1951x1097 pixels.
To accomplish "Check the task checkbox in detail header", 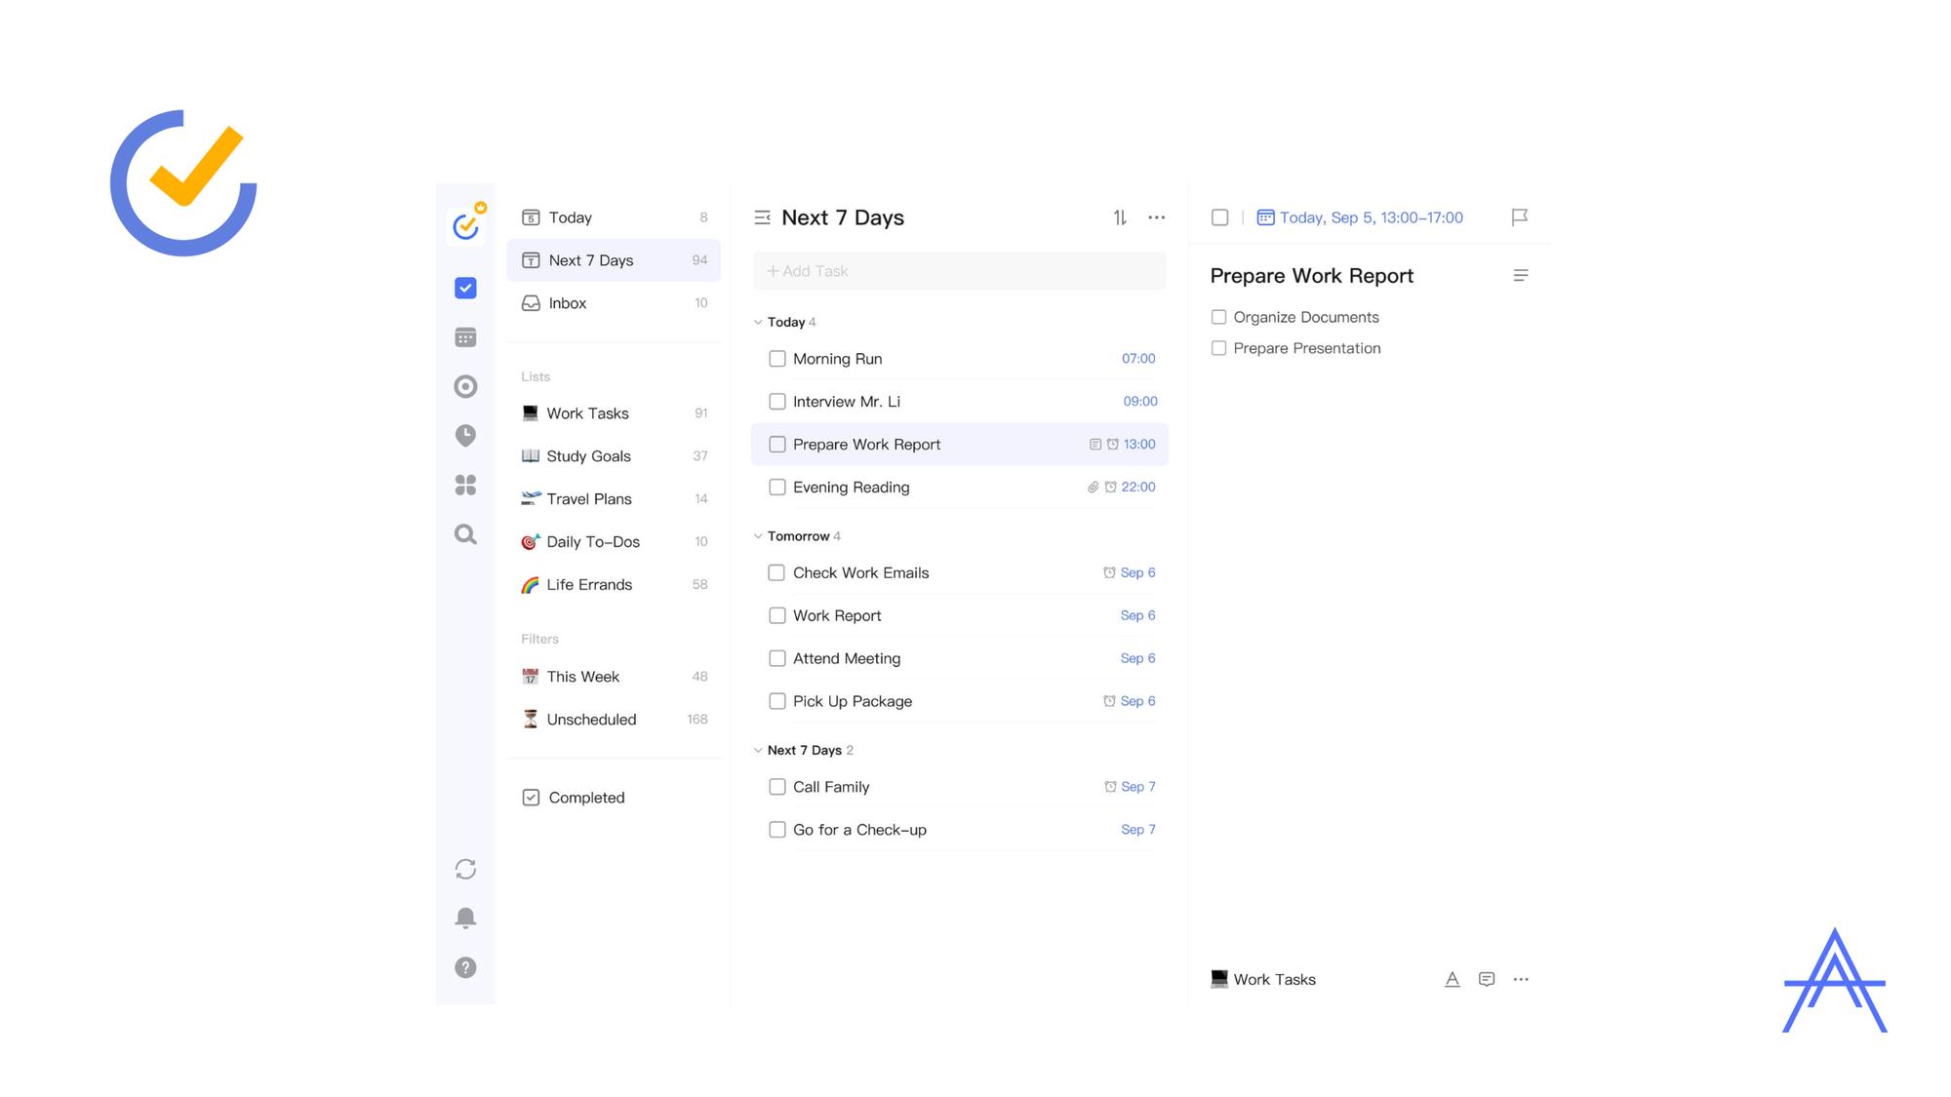I will pos(1219,217).
